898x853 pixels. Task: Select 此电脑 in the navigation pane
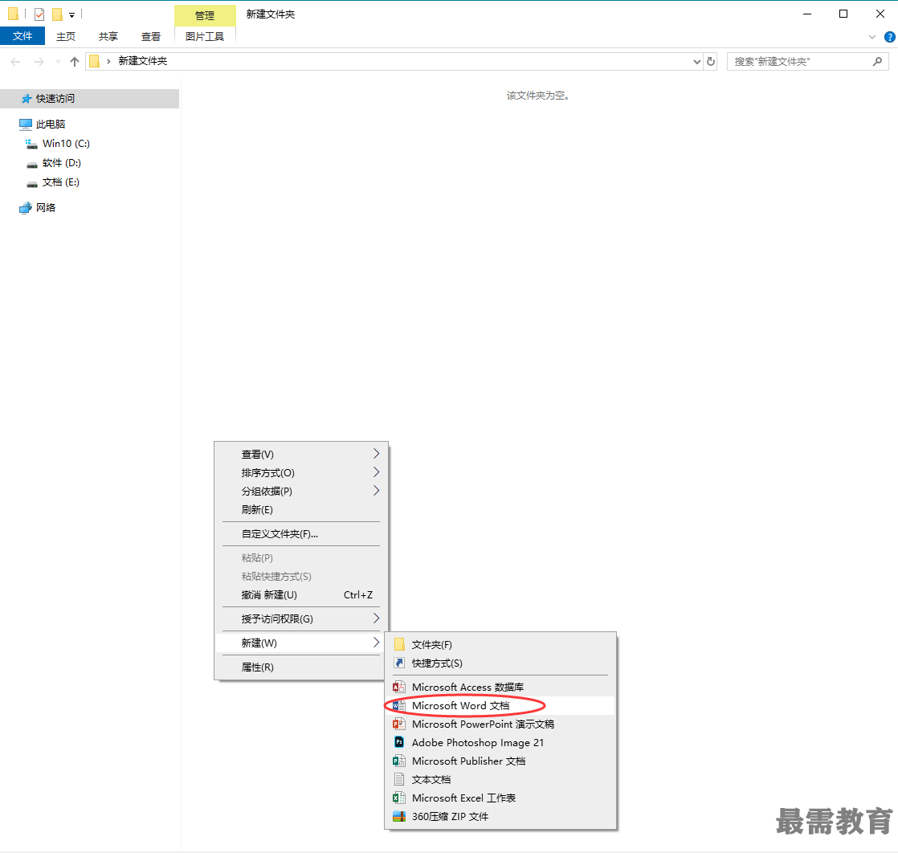51,124
